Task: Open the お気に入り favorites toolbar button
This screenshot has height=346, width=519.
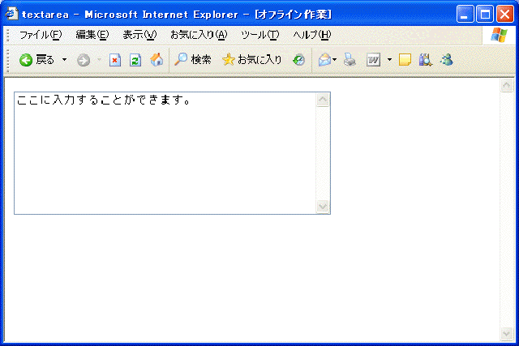Action: tap(252, 60)
